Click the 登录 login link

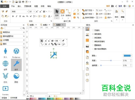tap(120, 6)
